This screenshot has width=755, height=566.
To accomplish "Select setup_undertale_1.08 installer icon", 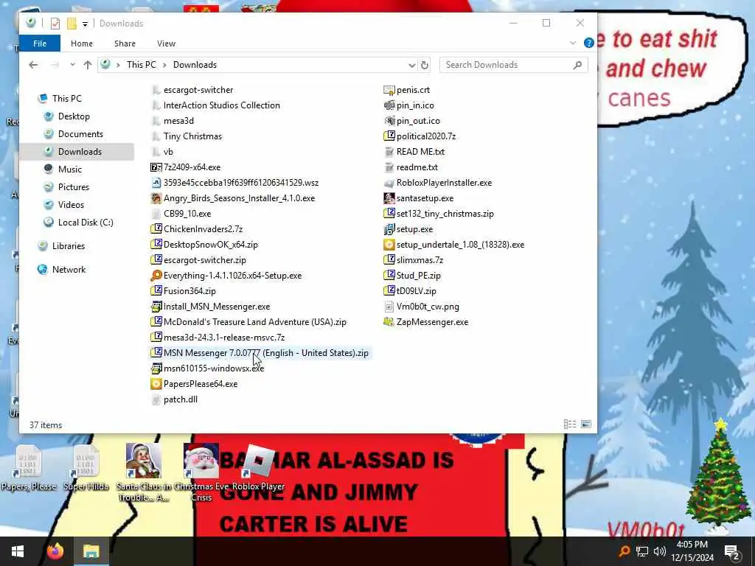I will tap(389, 245).
